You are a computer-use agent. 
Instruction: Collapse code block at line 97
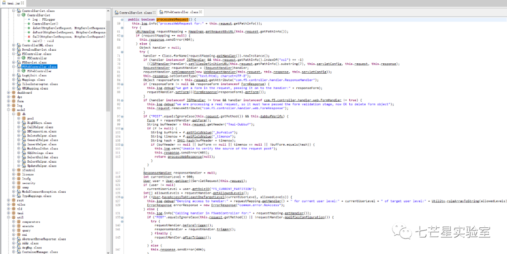coord(121,116)
